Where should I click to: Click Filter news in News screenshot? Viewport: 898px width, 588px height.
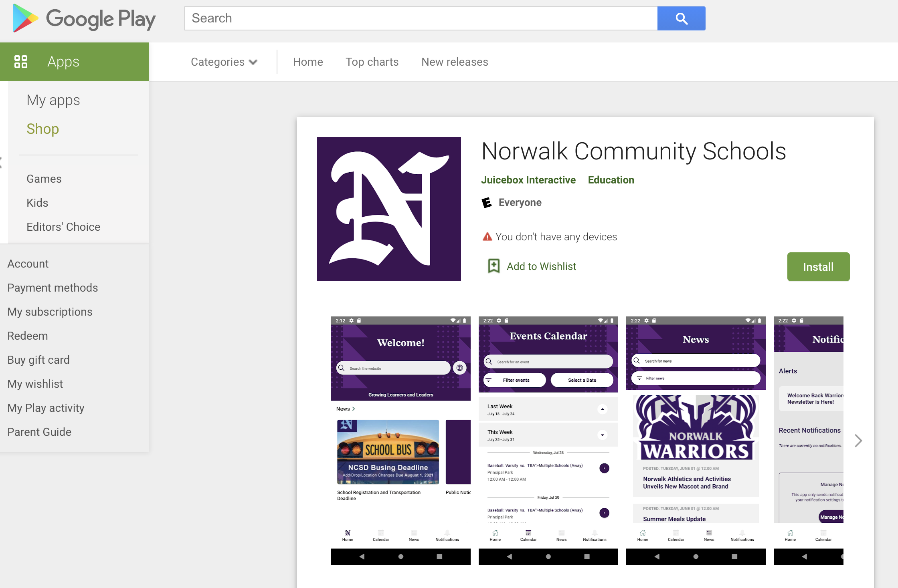click(x=696, y=378)
